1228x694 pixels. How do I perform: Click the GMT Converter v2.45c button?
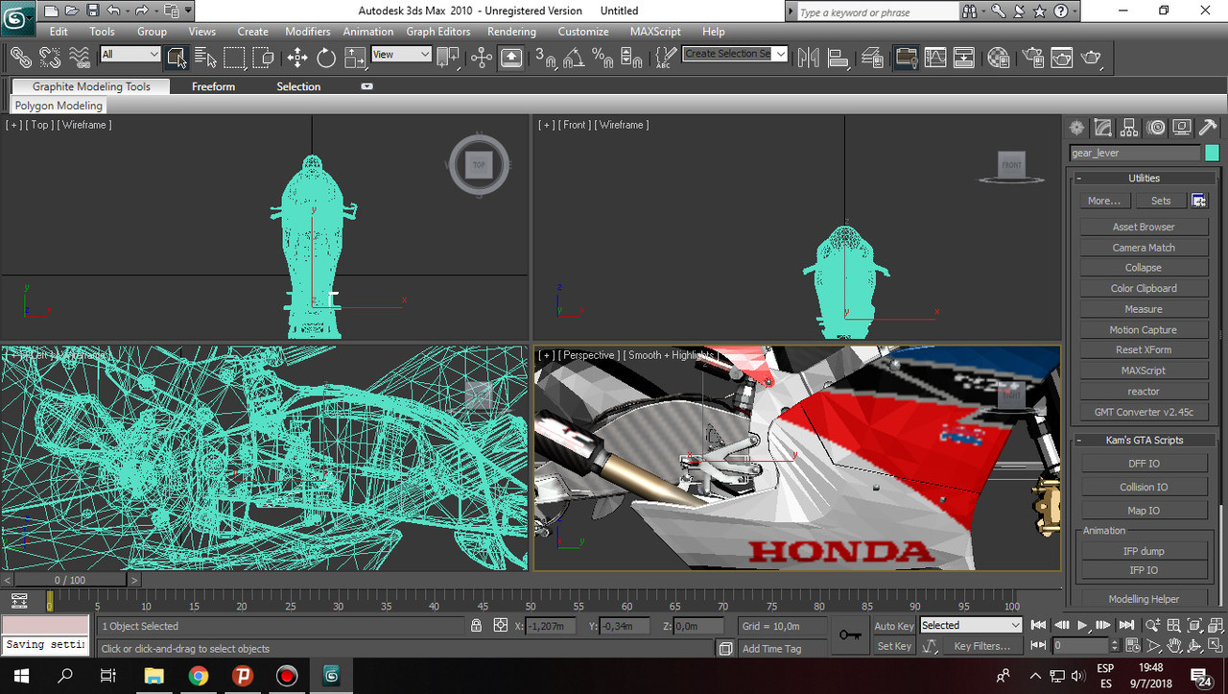click(1144, 412)
